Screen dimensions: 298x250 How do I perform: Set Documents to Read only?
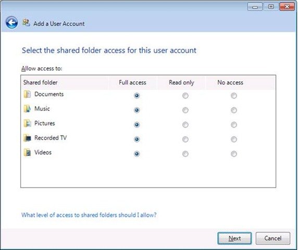click(x=185, y=95)
